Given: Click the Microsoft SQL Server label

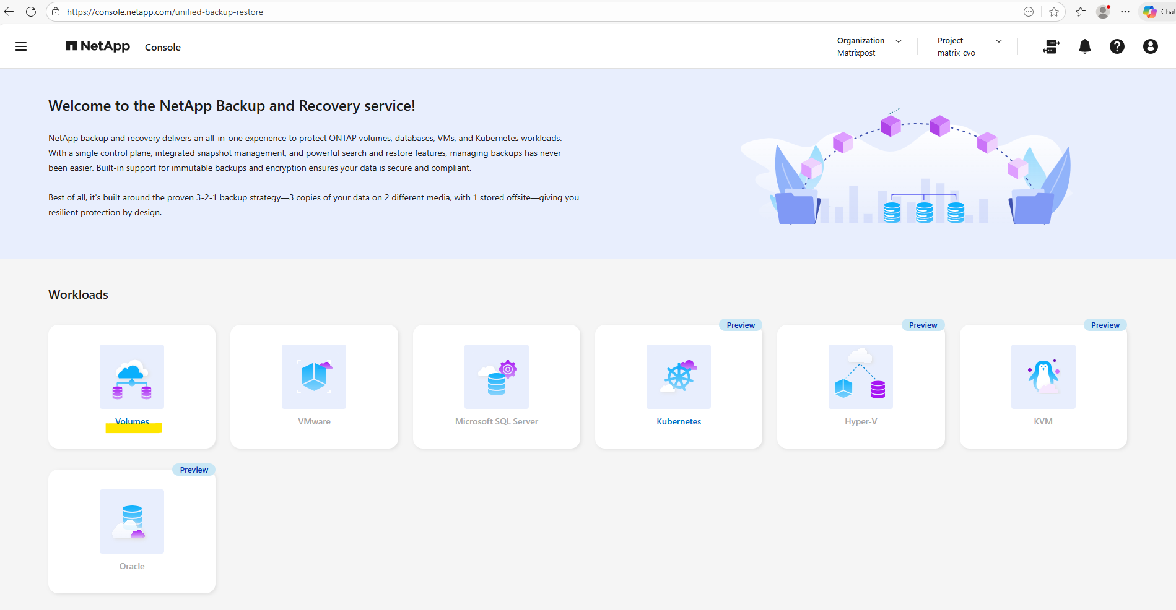Looking at the screenshot, I should click(x=497, y=421).
